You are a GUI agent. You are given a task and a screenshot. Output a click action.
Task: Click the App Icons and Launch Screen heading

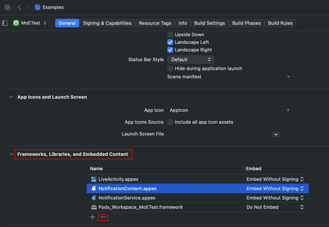[x=52, y=97]
